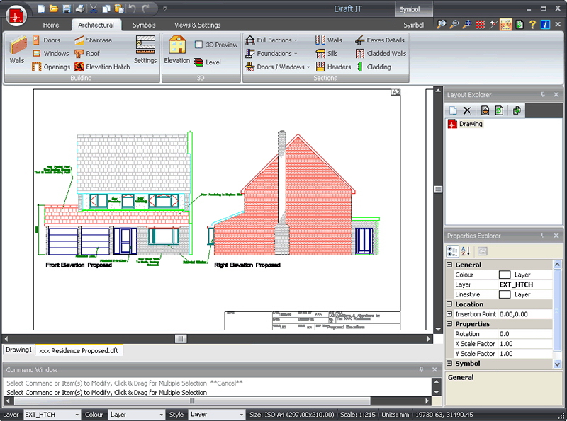Image resolution: width=567 pixels, height=421 pixels.
Task: Select the Cladded Walls tool
Action: [381, 53]
